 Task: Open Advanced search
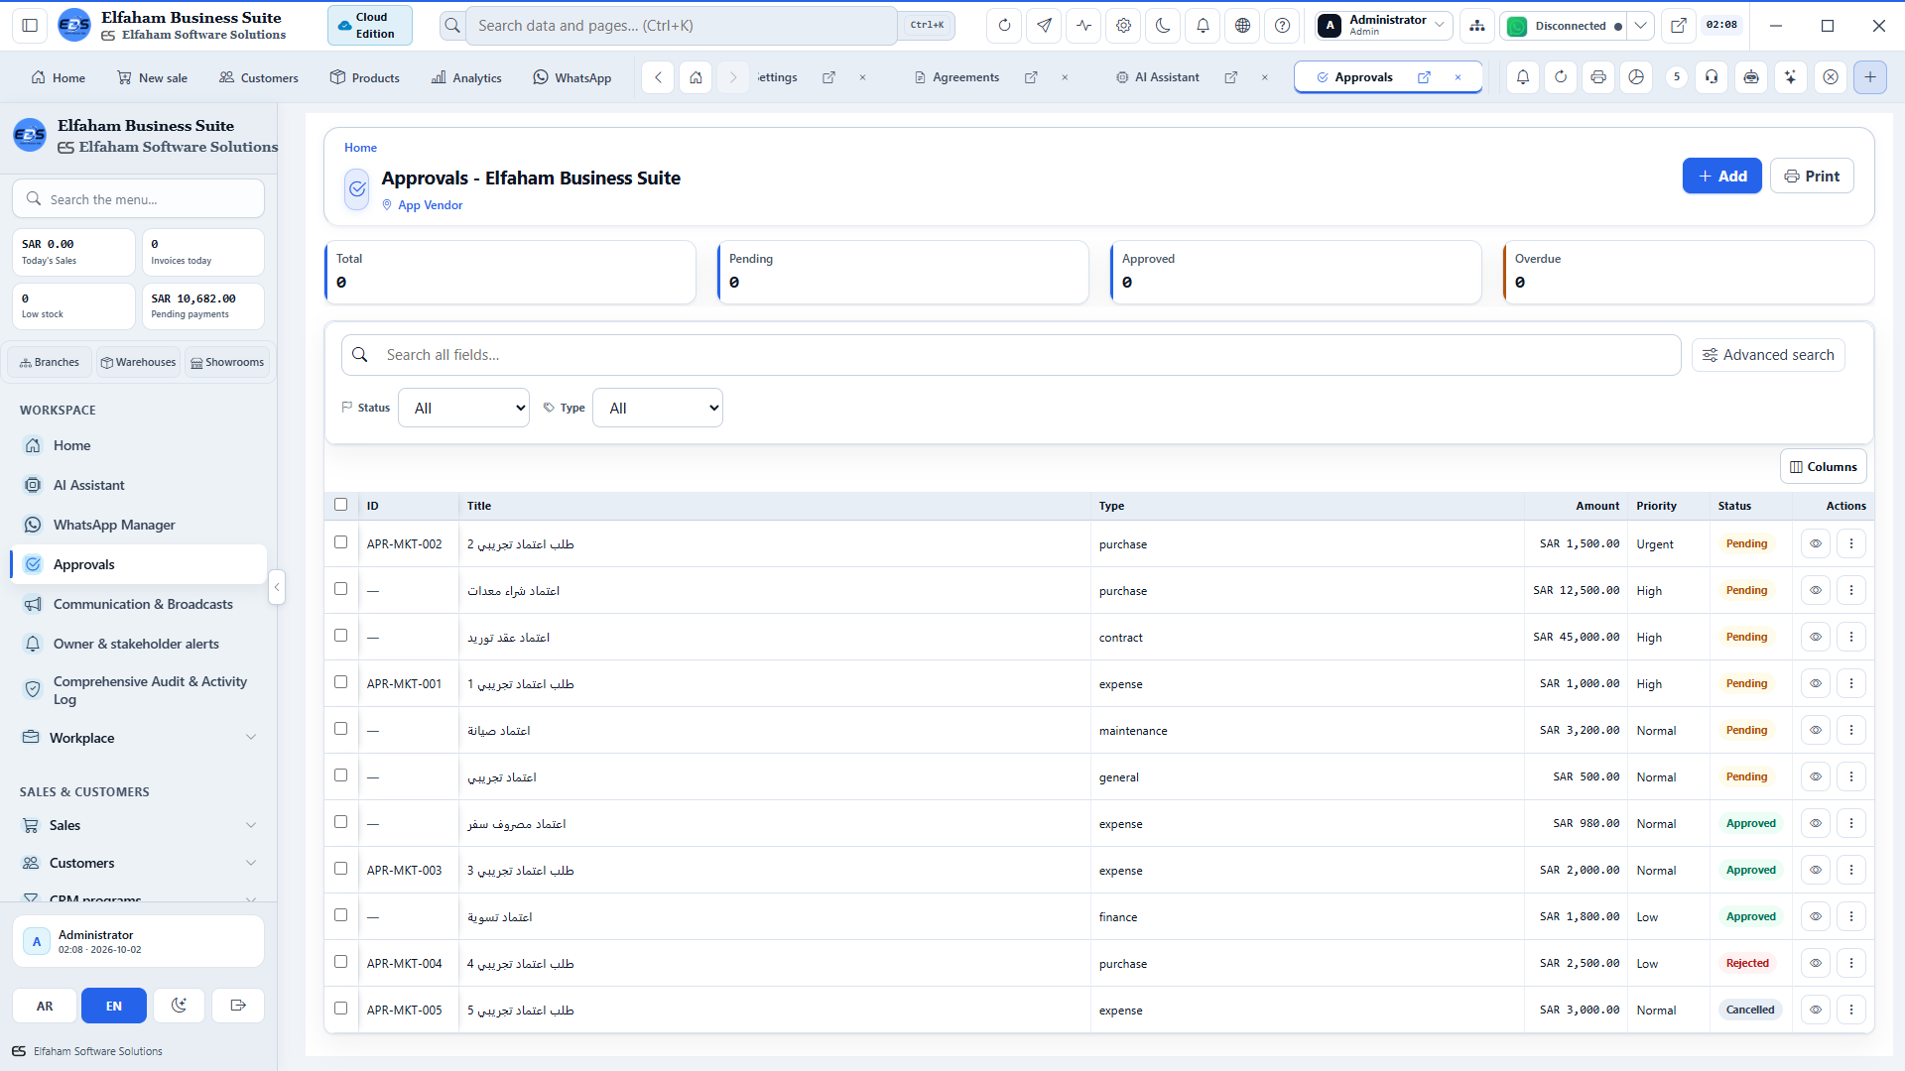1768,355
